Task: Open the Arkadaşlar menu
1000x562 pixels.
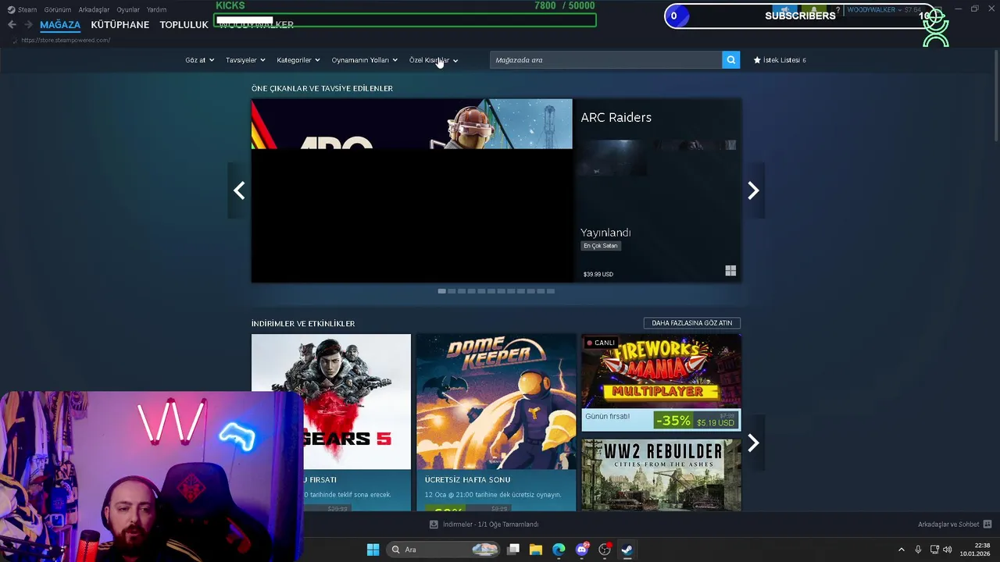Action: [94, 9]
